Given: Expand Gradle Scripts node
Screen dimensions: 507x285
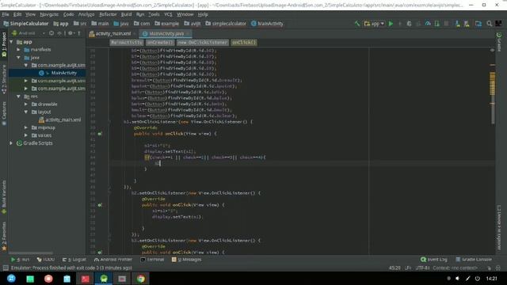Looking at the screenshot, I should tap(11, 142).
